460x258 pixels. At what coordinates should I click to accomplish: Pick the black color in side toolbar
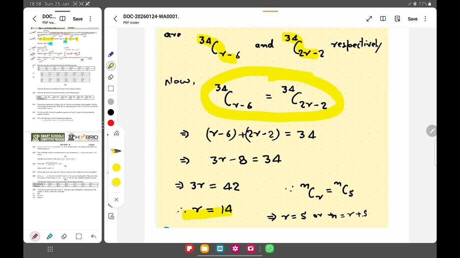click(111, 113)
